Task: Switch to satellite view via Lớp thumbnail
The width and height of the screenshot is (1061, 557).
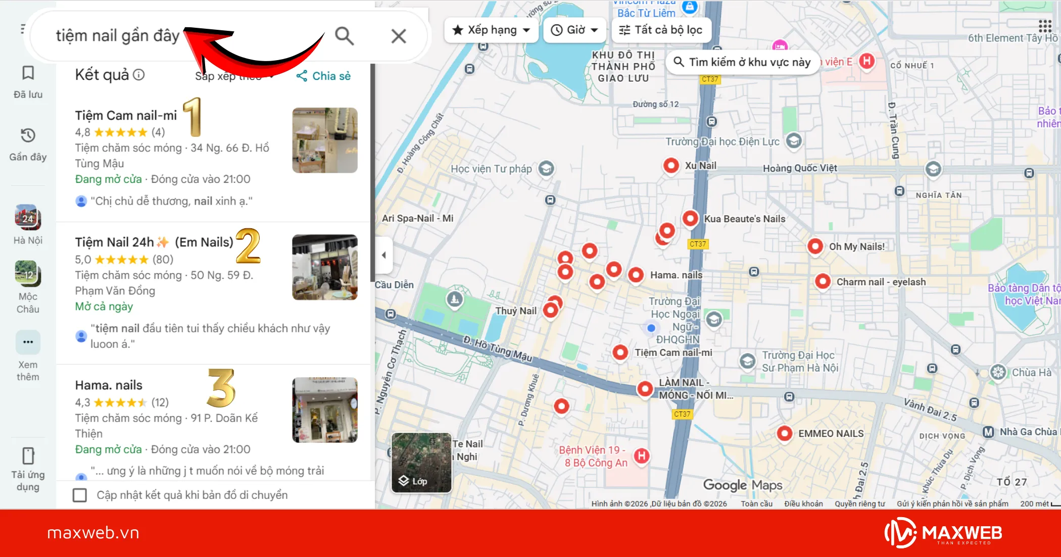Action: coord(421,463)
